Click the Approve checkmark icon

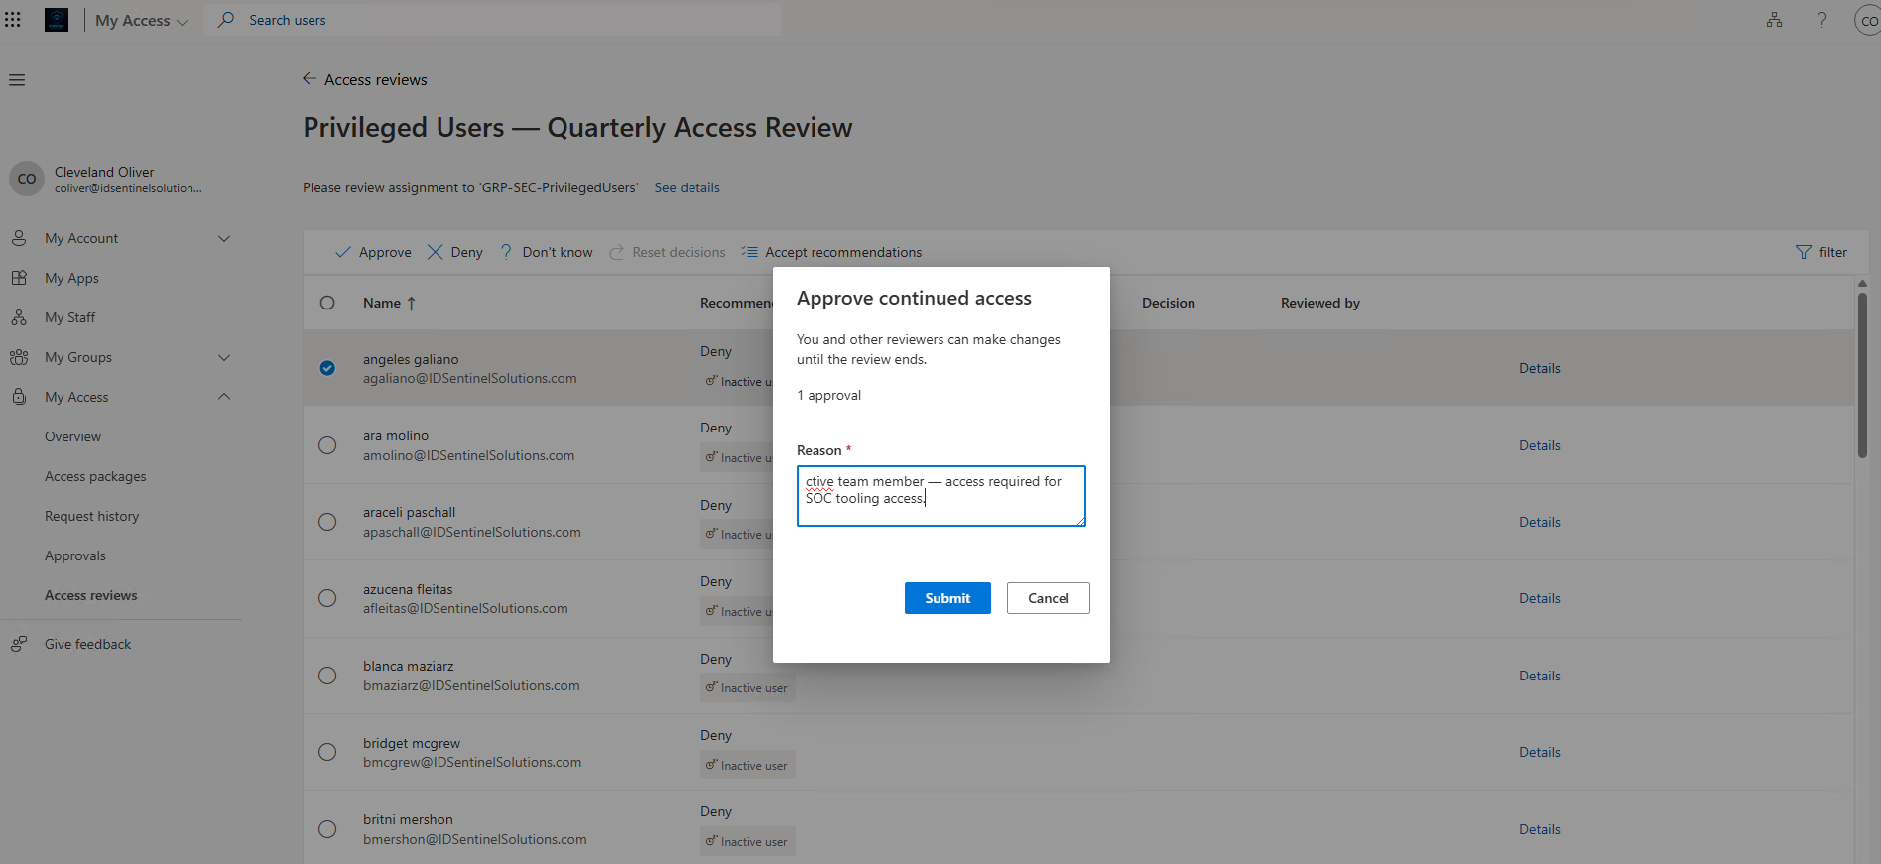pyautogui.click(x=343, y=252)
